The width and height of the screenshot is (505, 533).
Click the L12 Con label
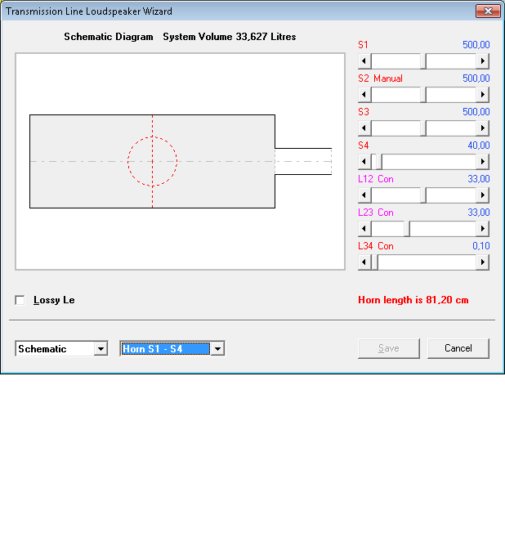(376, 179)
